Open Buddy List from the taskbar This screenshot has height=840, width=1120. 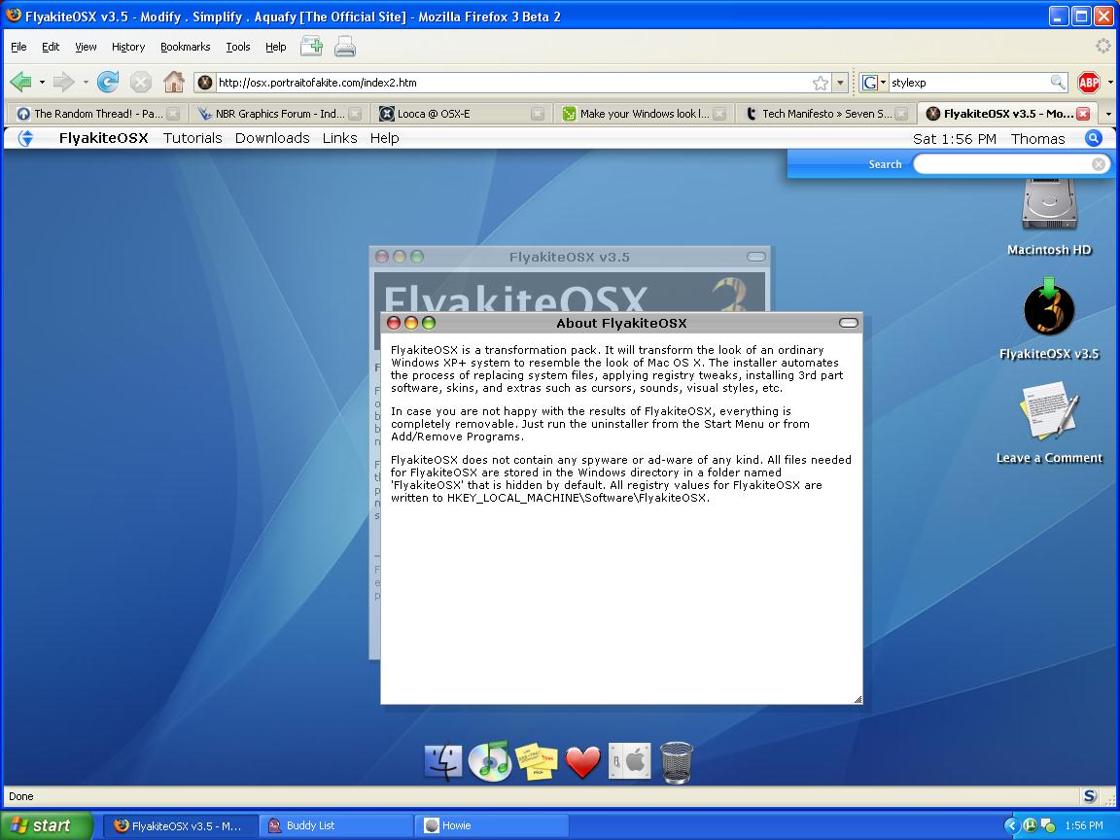pos(335,825)
